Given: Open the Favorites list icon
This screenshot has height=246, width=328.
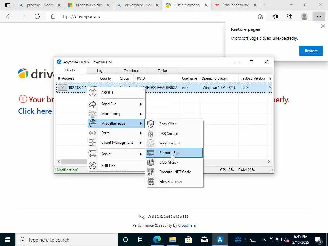Looking at the screenshot, I should point(275,16).
